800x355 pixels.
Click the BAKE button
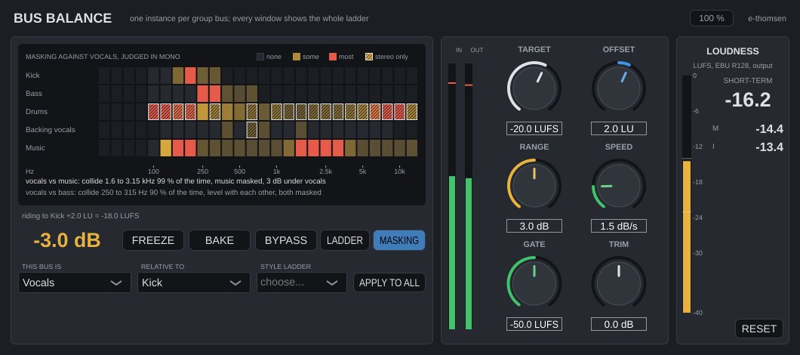(220, 240)
